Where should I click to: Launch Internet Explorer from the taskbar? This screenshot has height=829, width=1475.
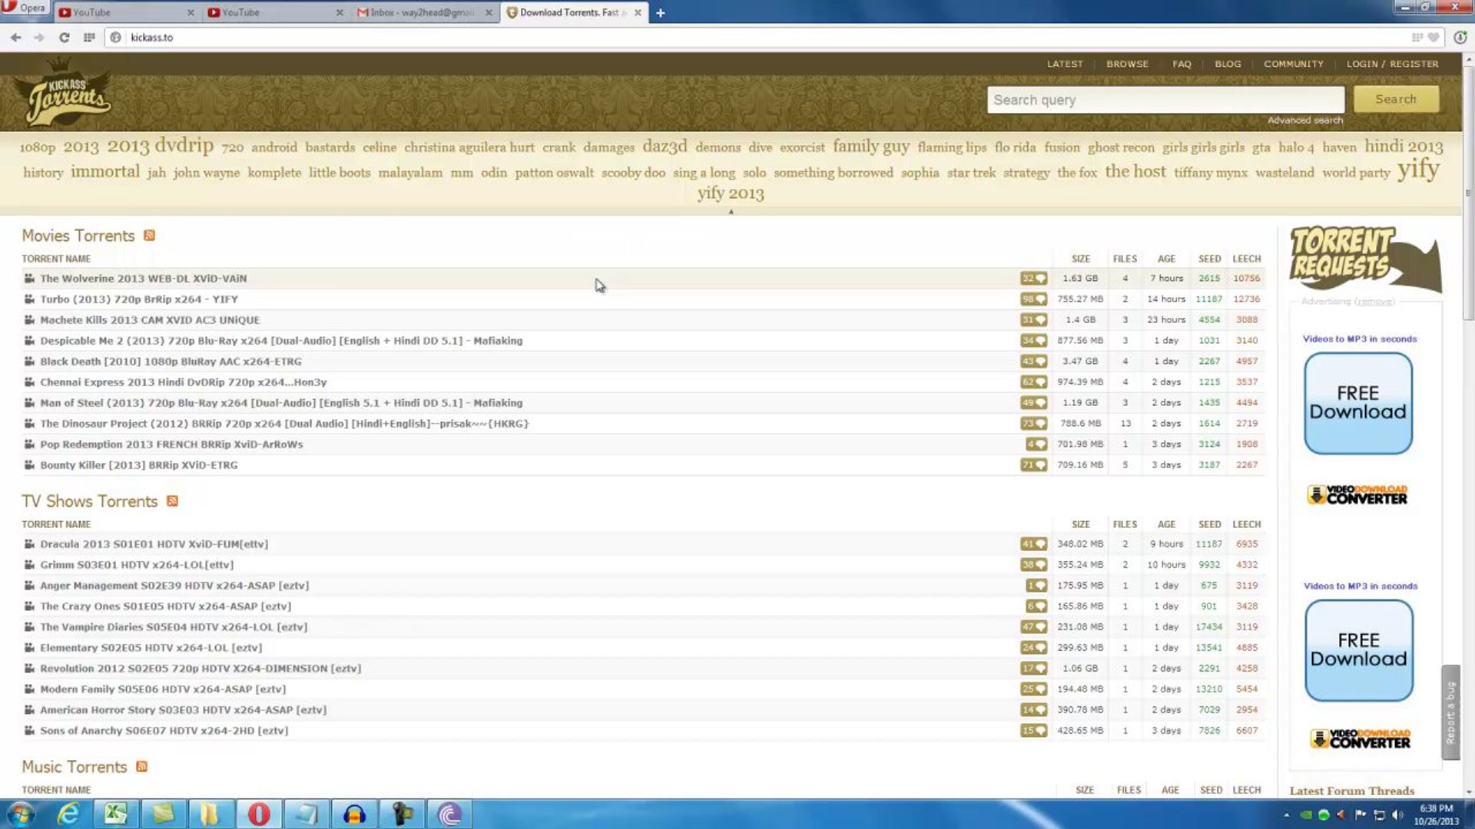[68, 814]
